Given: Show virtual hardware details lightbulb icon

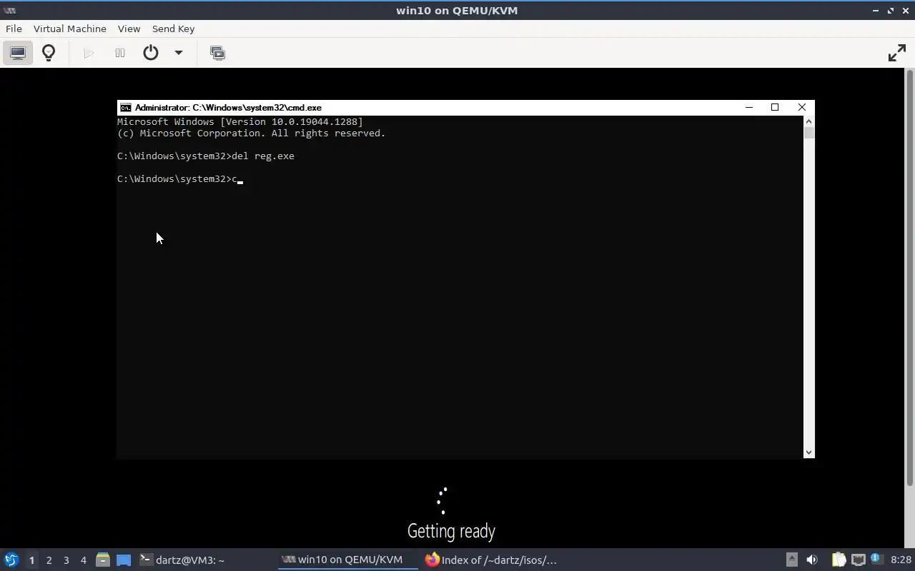Looking at the screenshot, I should click(49, 53).
